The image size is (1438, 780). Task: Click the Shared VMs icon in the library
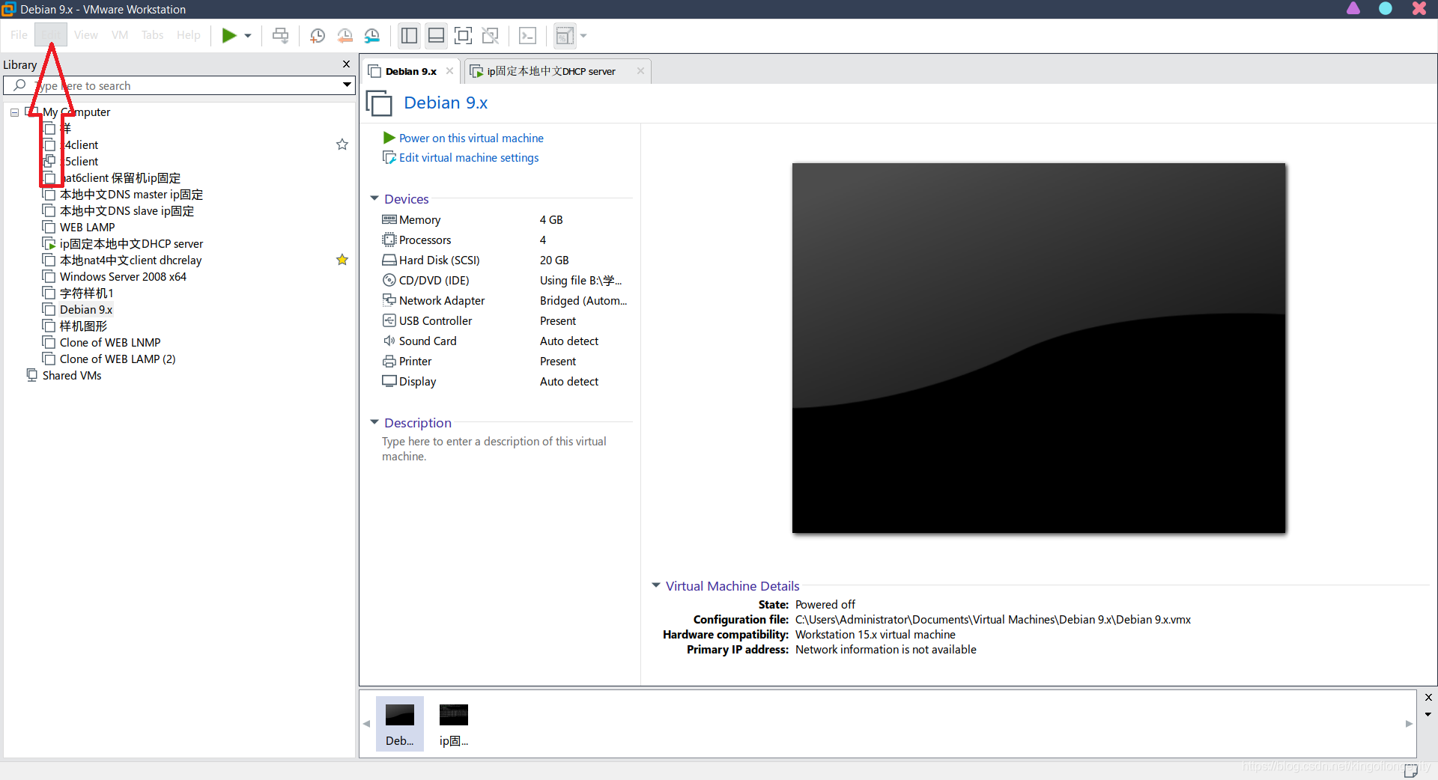pyautogui.click(x=32, y=375)
